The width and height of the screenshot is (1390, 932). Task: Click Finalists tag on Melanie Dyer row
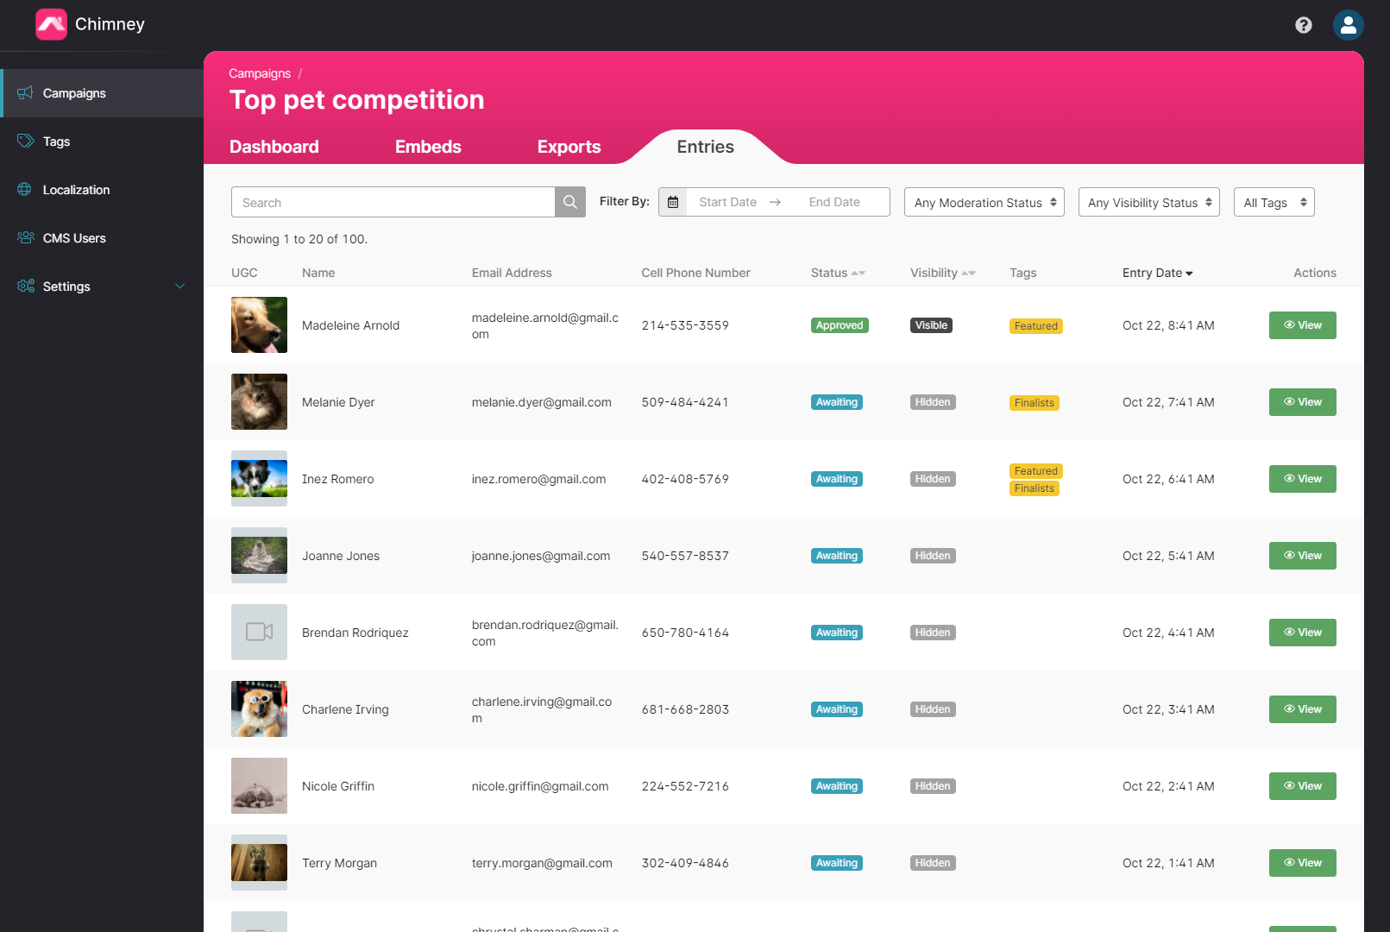point(1034,403)
